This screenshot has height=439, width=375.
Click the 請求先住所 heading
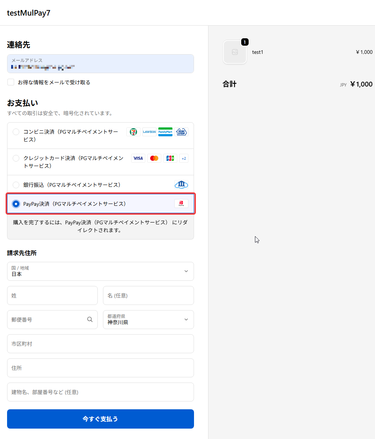tap(22, 253)
